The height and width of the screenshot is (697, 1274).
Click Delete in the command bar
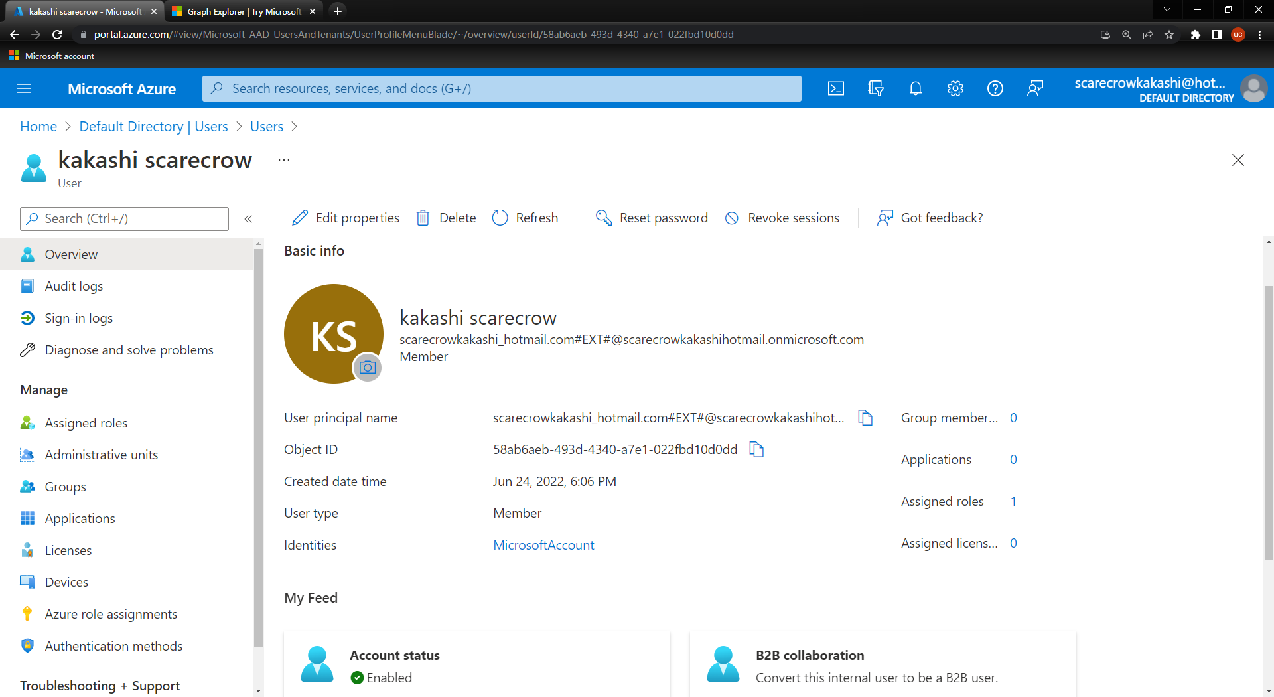click(x=446, y=218)
